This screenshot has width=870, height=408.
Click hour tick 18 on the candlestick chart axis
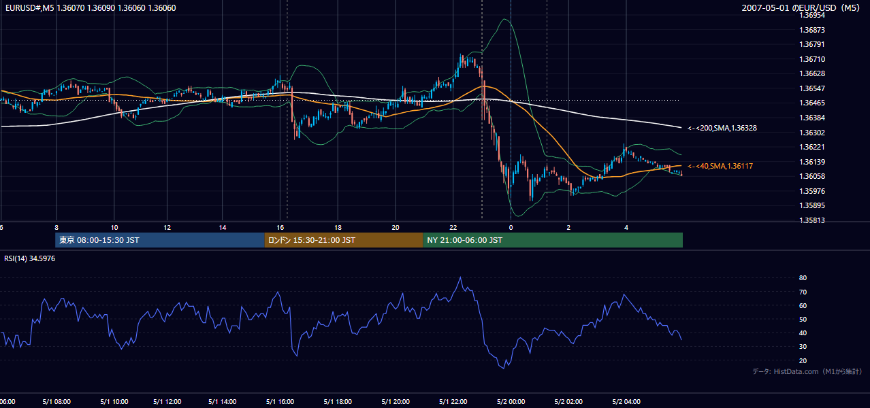(x=338, y=227)
